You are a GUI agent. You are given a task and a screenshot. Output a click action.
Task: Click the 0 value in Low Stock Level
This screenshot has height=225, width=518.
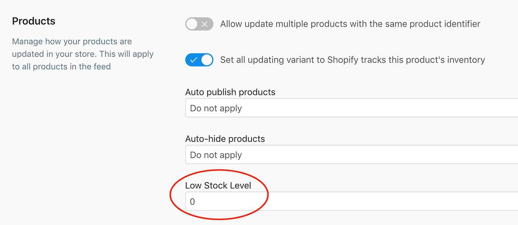point(192,202)
